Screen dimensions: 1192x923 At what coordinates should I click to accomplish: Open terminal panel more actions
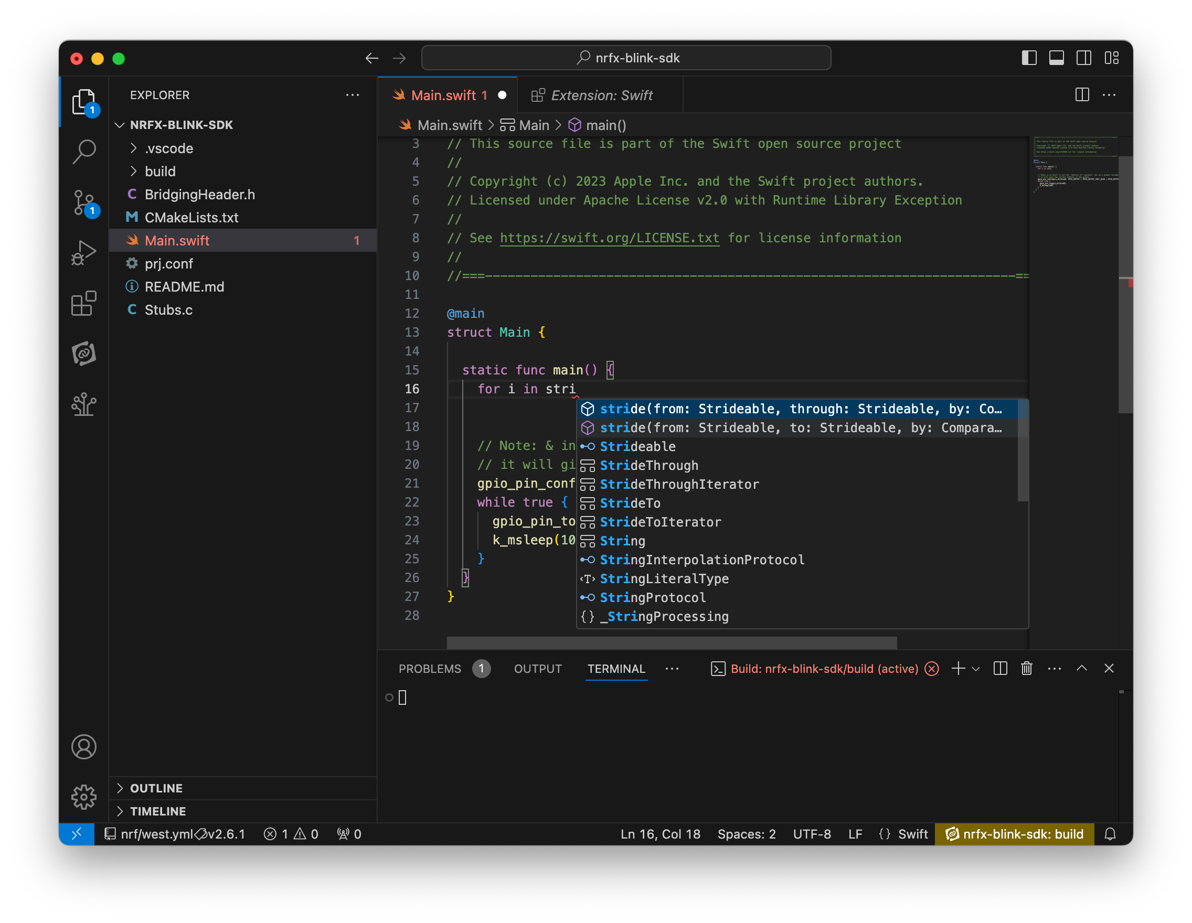pyautogui.click(x=1054, y=668)
